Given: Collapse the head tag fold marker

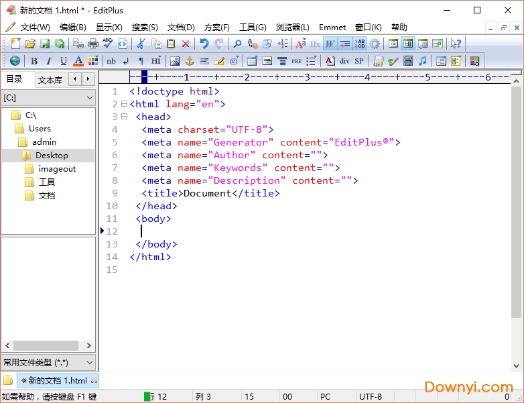Looking at the screenshot, I should (x=124, y=117).
